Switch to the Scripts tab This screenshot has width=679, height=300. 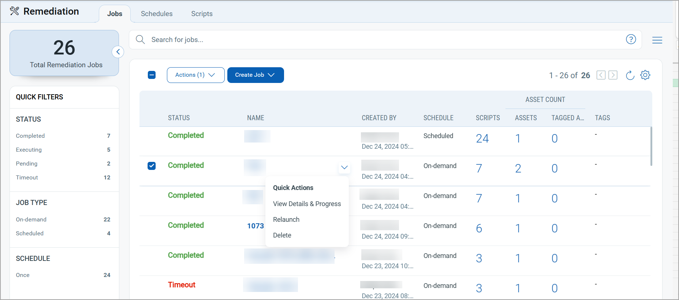click(x=202, y=14)
